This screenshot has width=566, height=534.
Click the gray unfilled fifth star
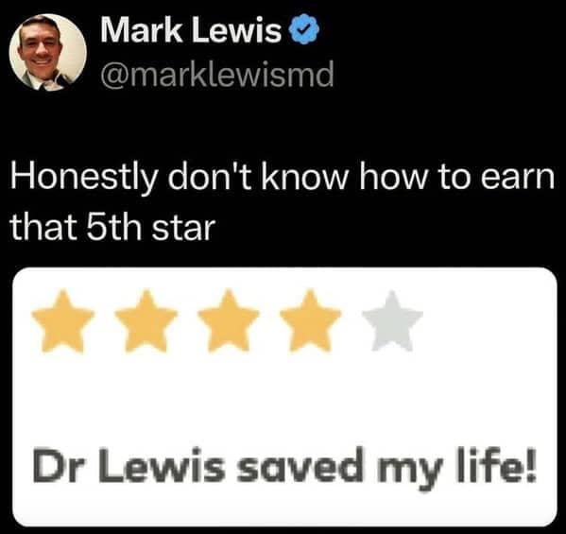click(392, 321)
